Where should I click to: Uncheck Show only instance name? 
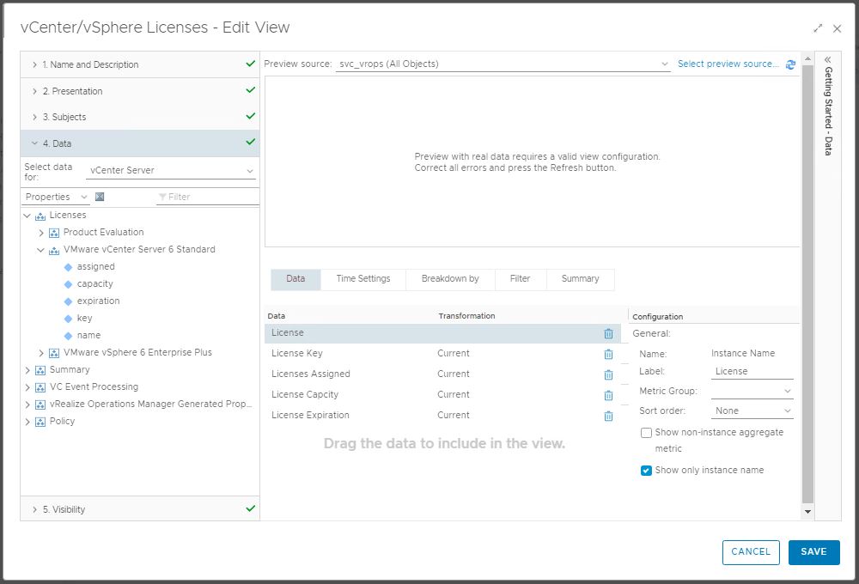coord(646,471)
